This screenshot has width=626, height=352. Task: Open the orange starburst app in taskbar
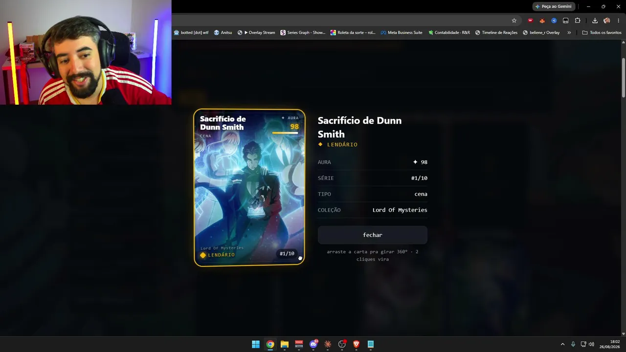(x=328, y=344)
